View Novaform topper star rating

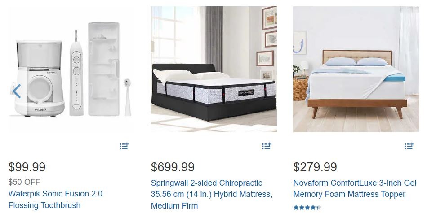click(307, 208)
